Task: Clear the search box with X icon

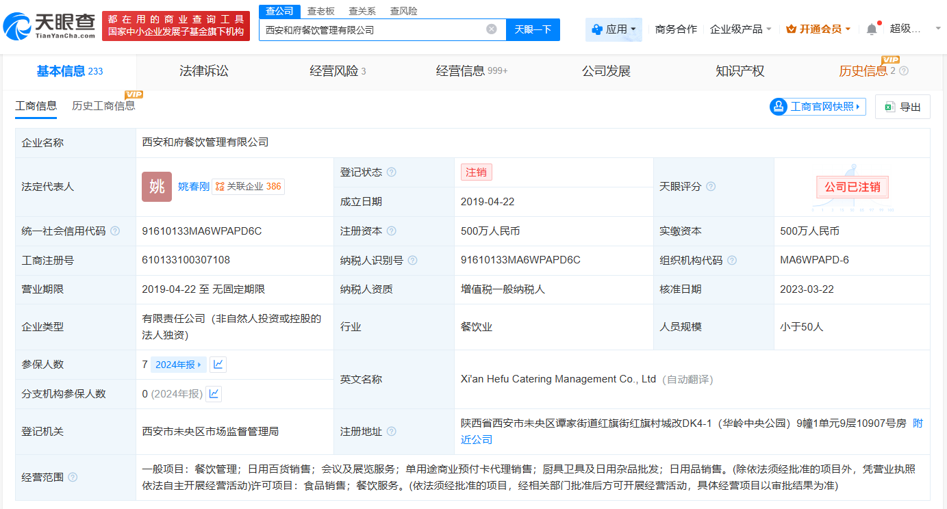Action: (491, 29)
